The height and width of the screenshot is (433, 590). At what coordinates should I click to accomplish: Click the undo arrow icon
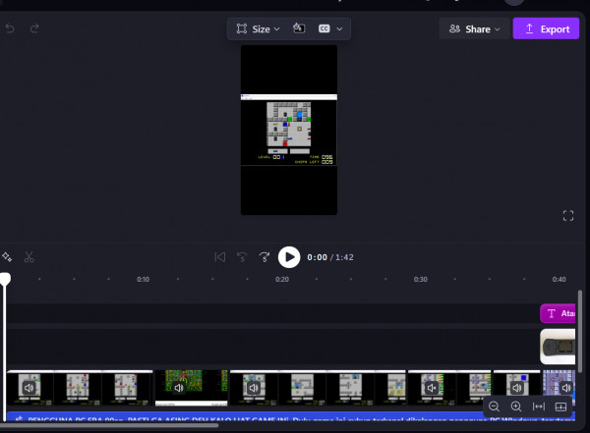(x=10, y=28)
